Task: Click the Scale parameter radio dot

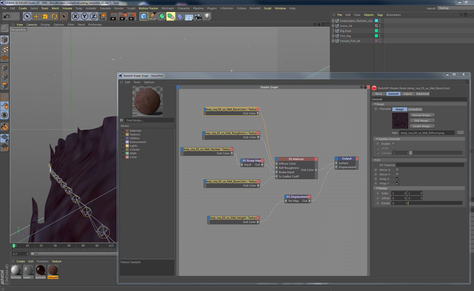Action: click(x=378, y=193)
